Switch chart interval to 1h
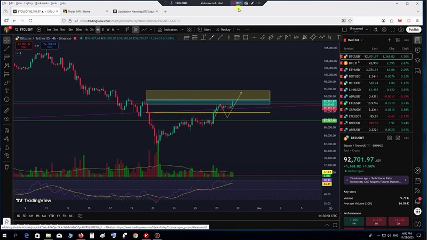 coord(86,30)
